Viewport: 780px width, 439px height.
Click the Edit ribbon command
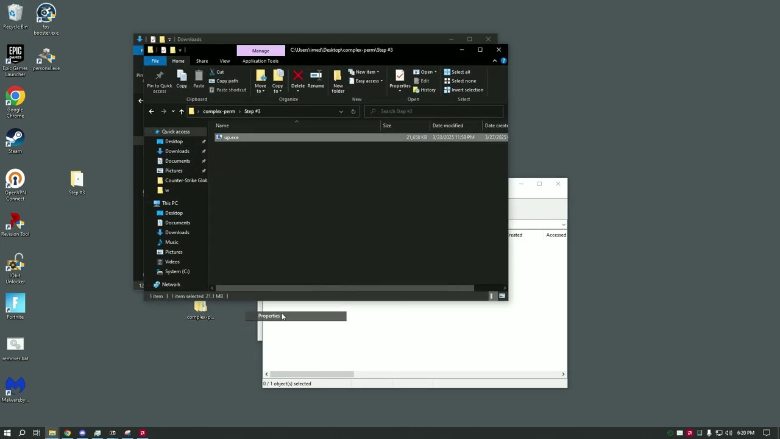pos(421,80)
